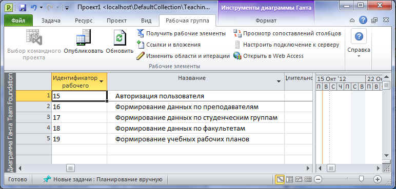396x189 pixels.
Task: Click the Publish (Опубликовать) icon
Action: point(83,37)
